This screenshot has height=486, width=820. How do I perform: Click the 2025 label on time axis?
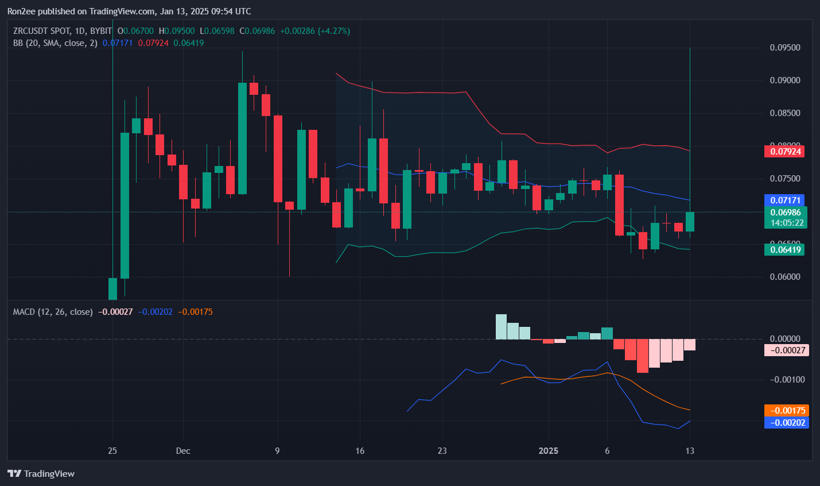click(548, 451)
